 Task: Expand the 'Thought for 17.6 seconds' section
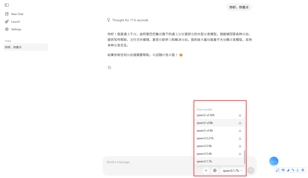[130, 20]
